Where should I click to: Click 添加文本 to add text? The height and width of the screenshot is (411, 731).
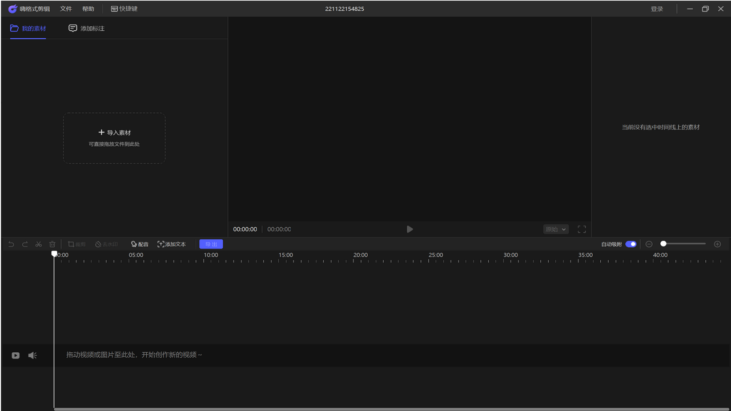pyautogui.click(x=171, y=244)
